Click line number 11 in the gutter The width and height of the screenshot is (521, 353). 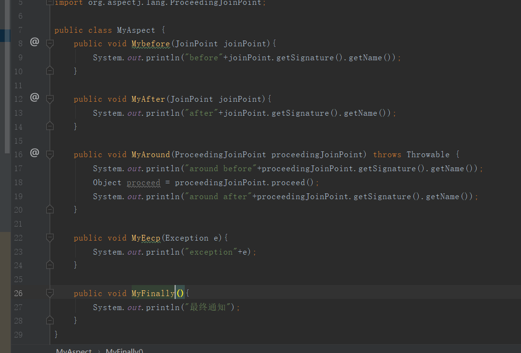18,86
